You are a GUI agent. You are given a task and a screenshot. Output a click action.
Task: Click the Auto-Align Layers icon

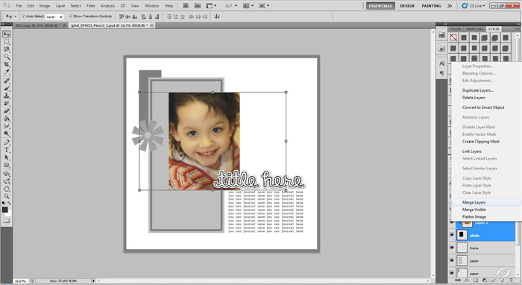pyautogui.click(x=217, y=16)
